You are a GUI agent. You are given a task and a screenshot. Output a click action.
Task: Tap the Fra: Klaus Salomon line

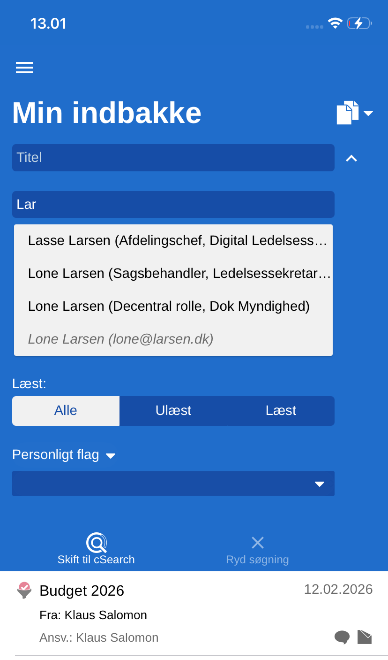tap(93, 615)
